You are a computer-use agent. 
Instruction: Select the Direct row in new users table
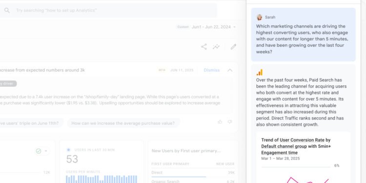193,173
